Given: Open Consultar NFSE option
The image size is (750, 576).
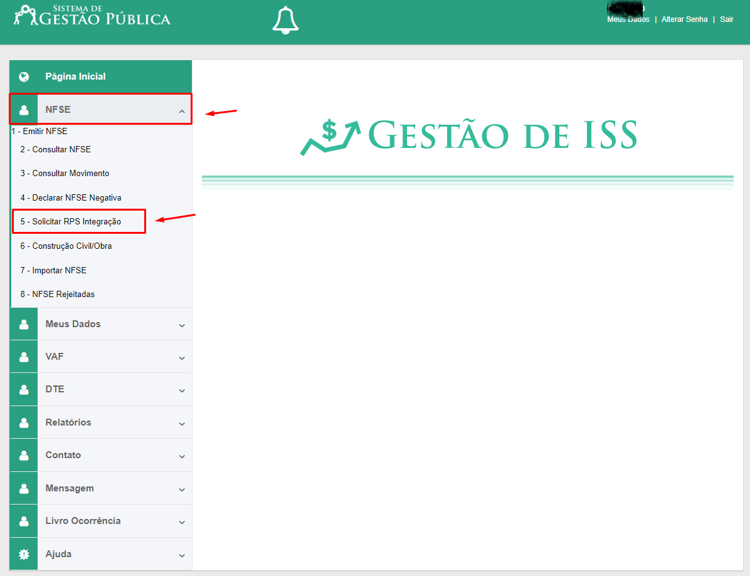Looking at the screenshot, I should [x=55, y=149].
